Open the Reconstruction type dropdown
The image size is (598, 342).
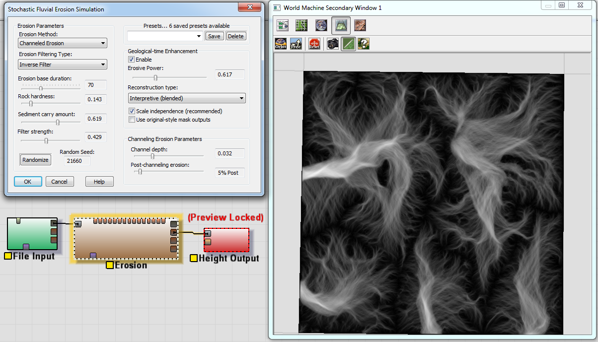[187, 98]
